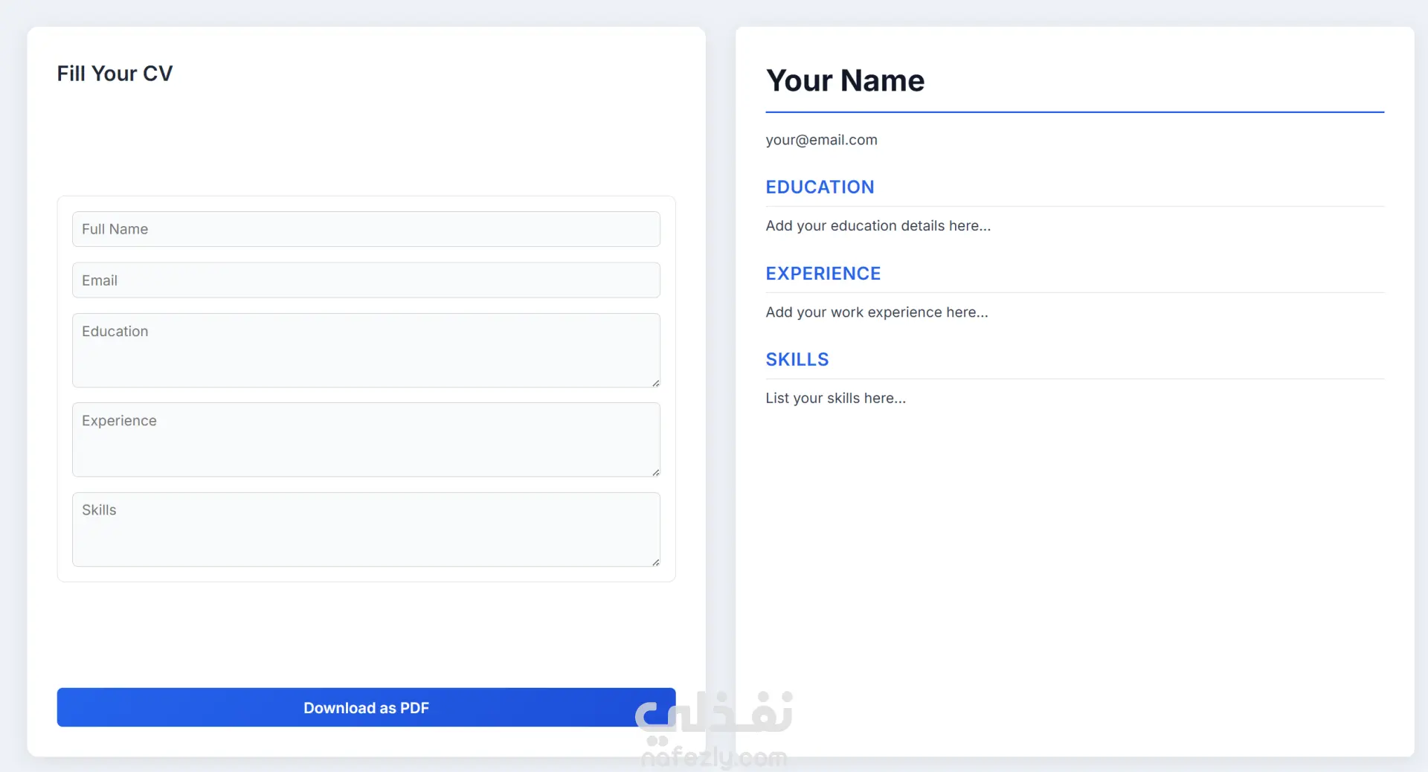Image resolution: width=1428 pixels, height=772 pixels.
Task: Select the Experience text area
Action: point(366,440)
